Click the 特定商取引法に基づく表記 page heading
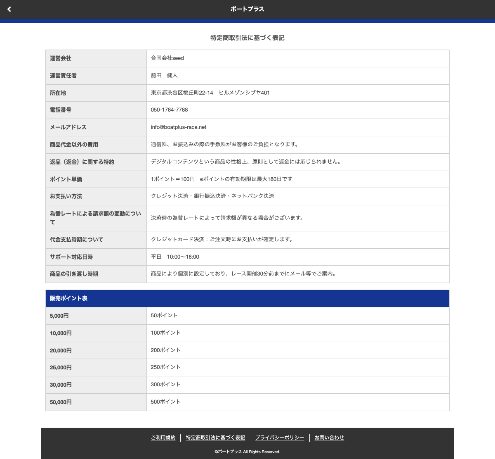This screenshot has height=459, width=495. (x=247, y=38)
